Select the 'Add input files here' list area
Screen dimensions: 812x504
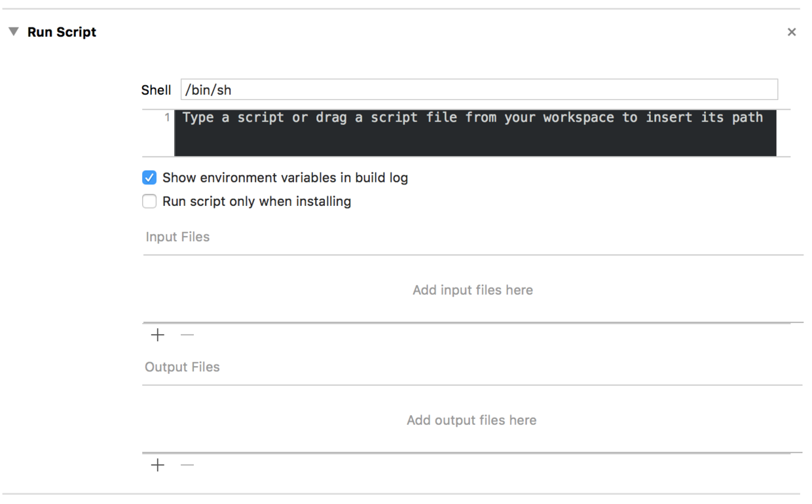pyautogui.click(x=473, y=290)
